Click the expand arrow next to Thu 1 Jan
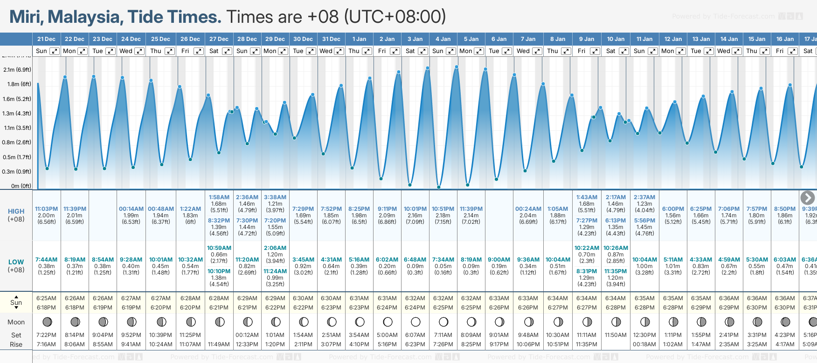Image resolution: width=817 pixels, height=363 pixels. [x=367, y=51]
